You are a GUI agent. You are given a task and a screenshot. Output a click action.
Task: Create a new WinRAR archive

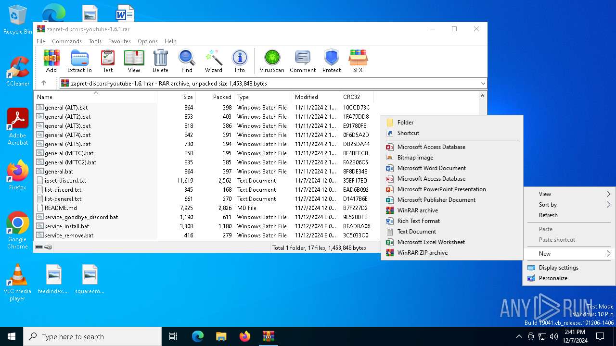click(x=452, y=210)
